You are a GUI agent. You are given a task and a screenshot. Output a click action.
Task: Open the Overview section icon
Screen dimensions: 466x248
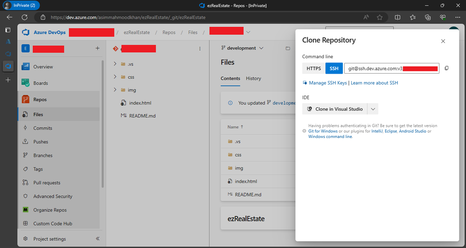pos(26,67)
